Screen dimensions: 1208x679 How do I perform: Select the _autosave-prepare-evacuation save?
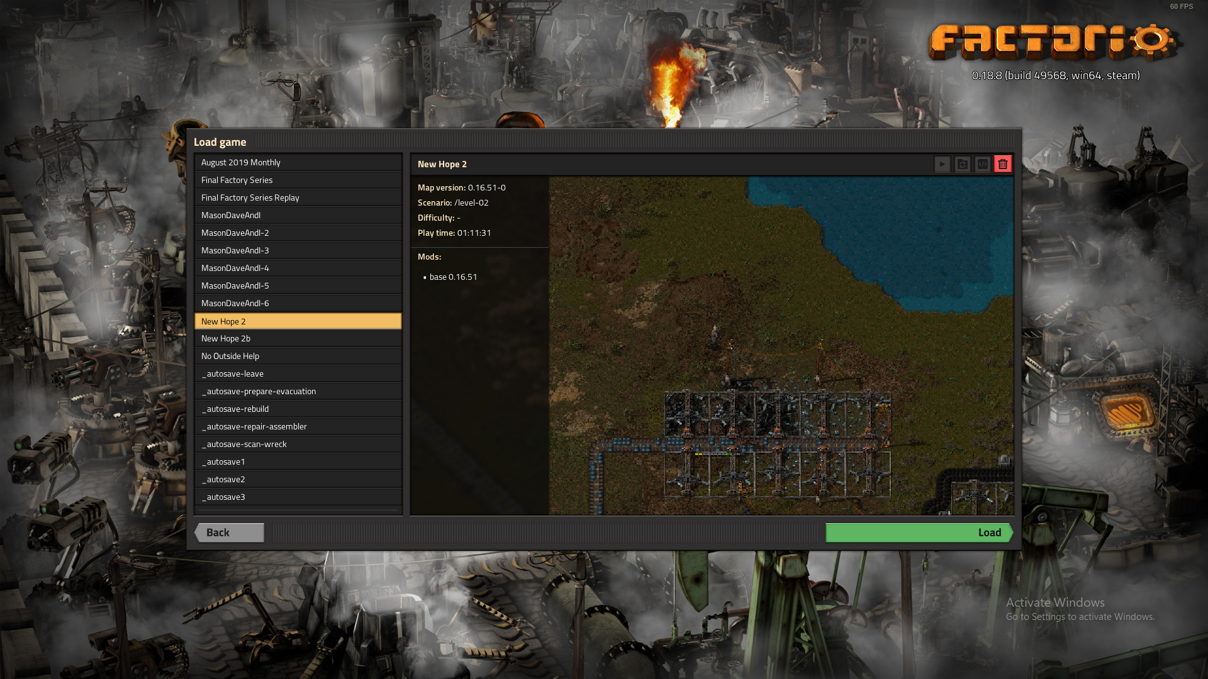tap(298, 391)
